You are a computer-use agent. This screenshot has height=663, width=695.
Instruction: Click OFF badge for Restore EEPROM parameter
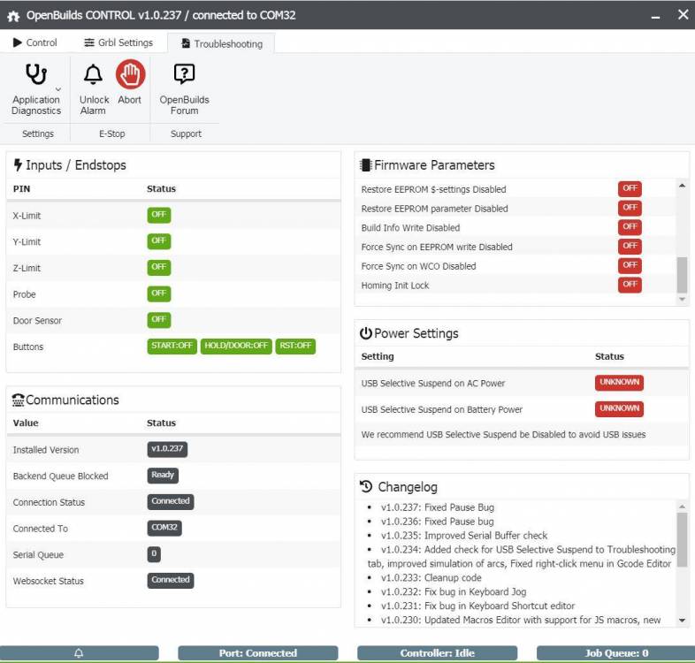coord(630,208)
